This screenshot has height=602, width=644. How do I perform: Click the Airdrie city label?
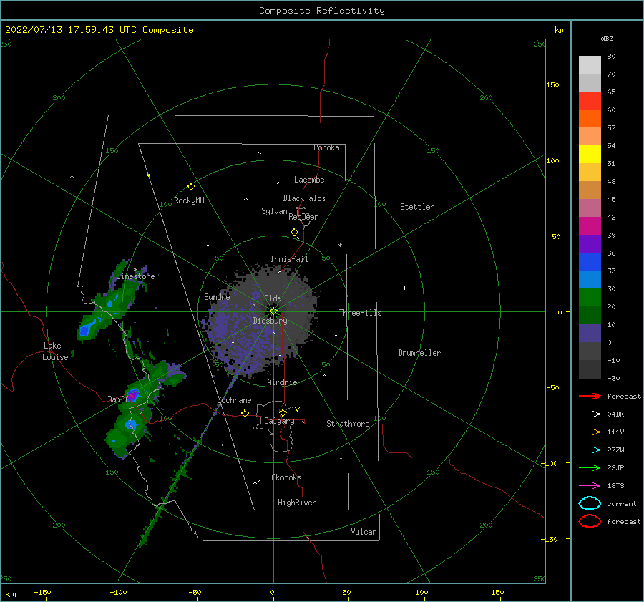click(x=282, y=382)
